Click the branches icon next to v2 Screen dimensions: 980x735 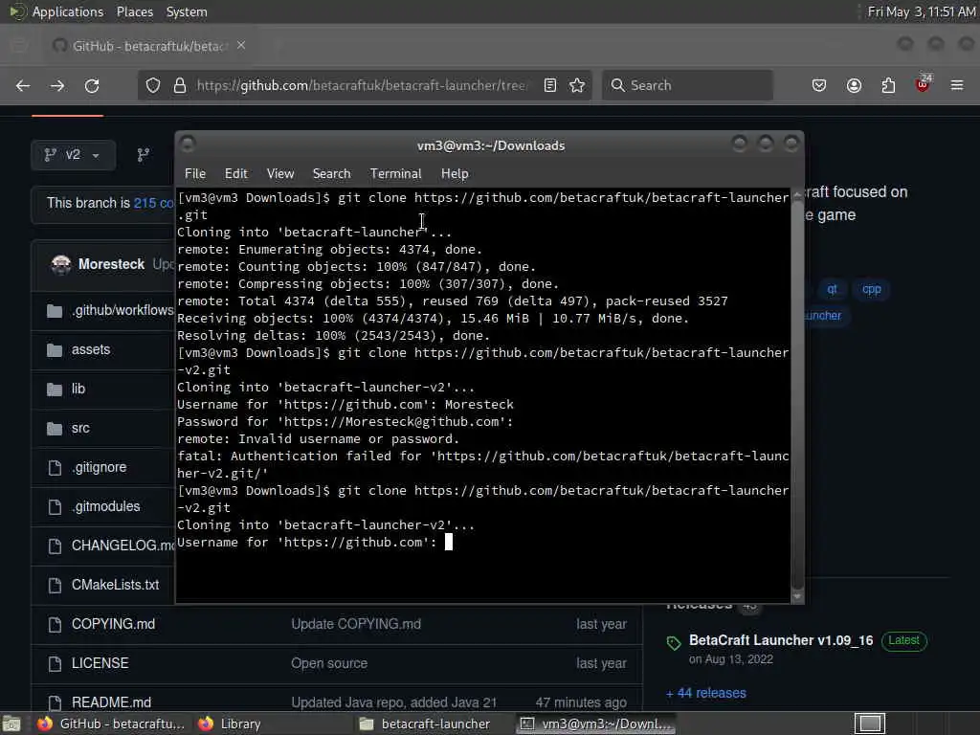144,155
